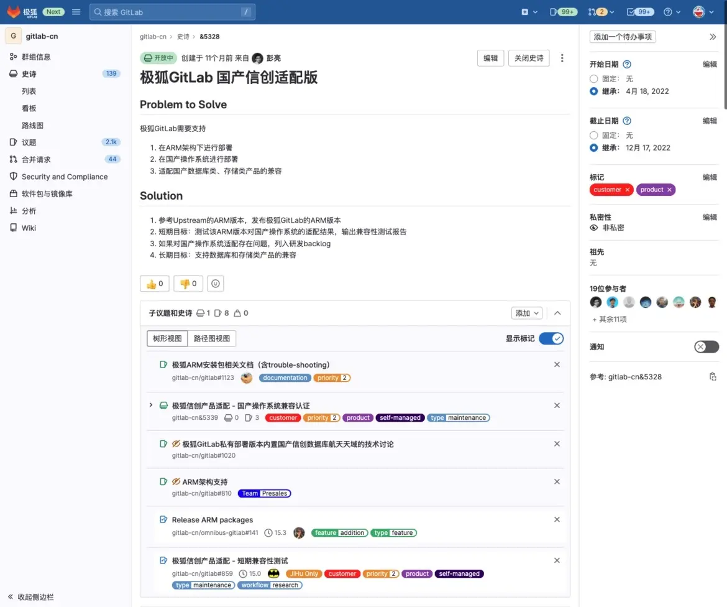Select 路线图 under epics
This screenshot has height=607, width=727.
(x=32, y=125)
